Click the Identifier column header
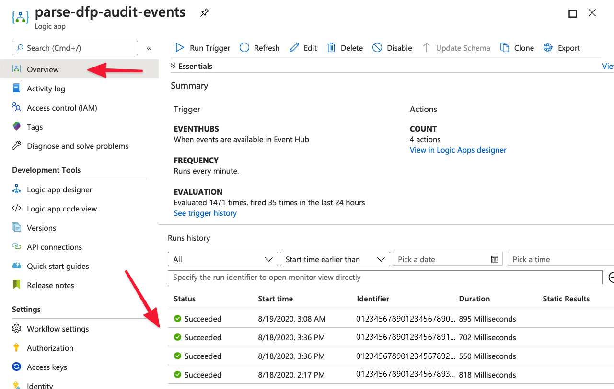Image resolution: width=614 pixels, height=389 pixels. (x=373, y=299)
